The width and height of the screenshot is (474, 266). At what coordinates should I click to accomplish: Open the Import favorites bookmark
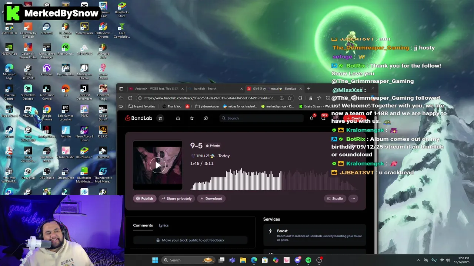142,106
